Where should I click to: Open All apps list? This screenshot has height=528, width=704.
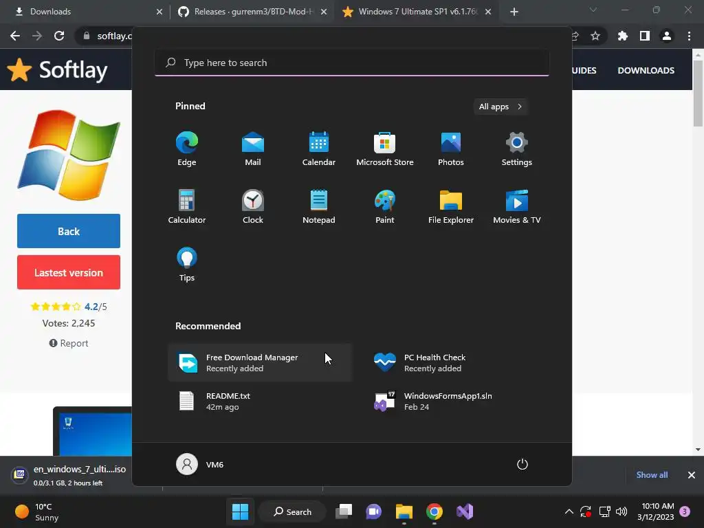coord(500,107)
